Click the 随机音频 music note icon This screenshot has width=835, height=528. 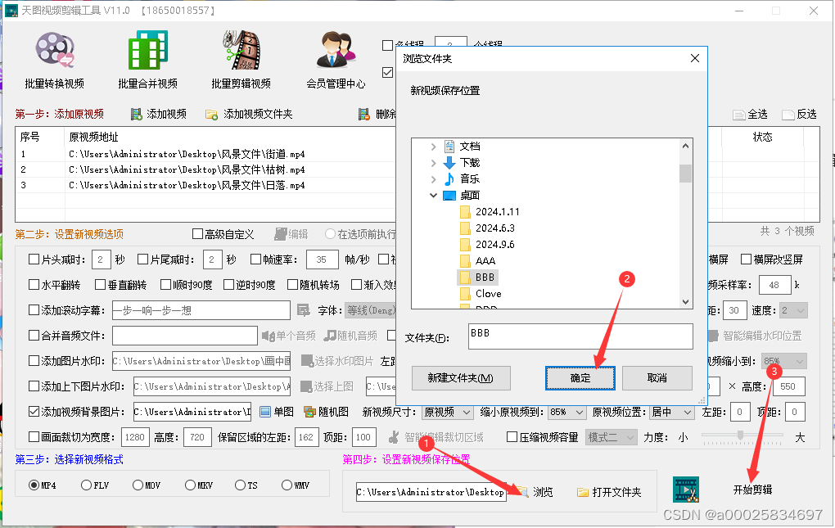pos(330,336)
